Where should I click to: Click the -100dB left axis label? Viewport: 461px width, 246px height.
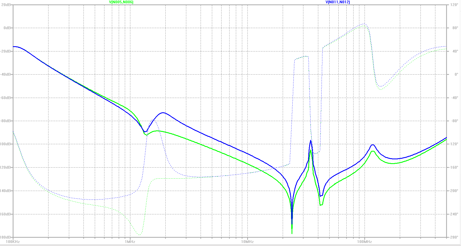pos(6,144)
